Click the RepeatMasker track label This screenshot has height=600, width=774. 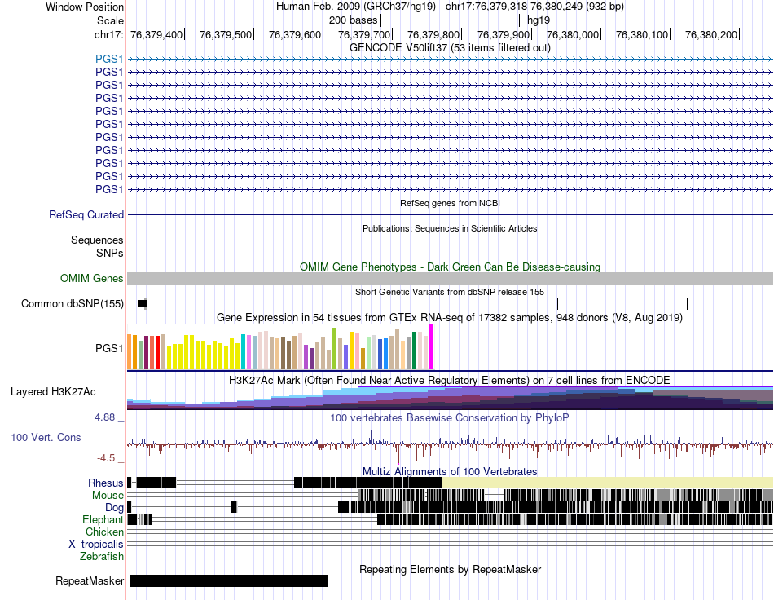[x=90, y=580]
